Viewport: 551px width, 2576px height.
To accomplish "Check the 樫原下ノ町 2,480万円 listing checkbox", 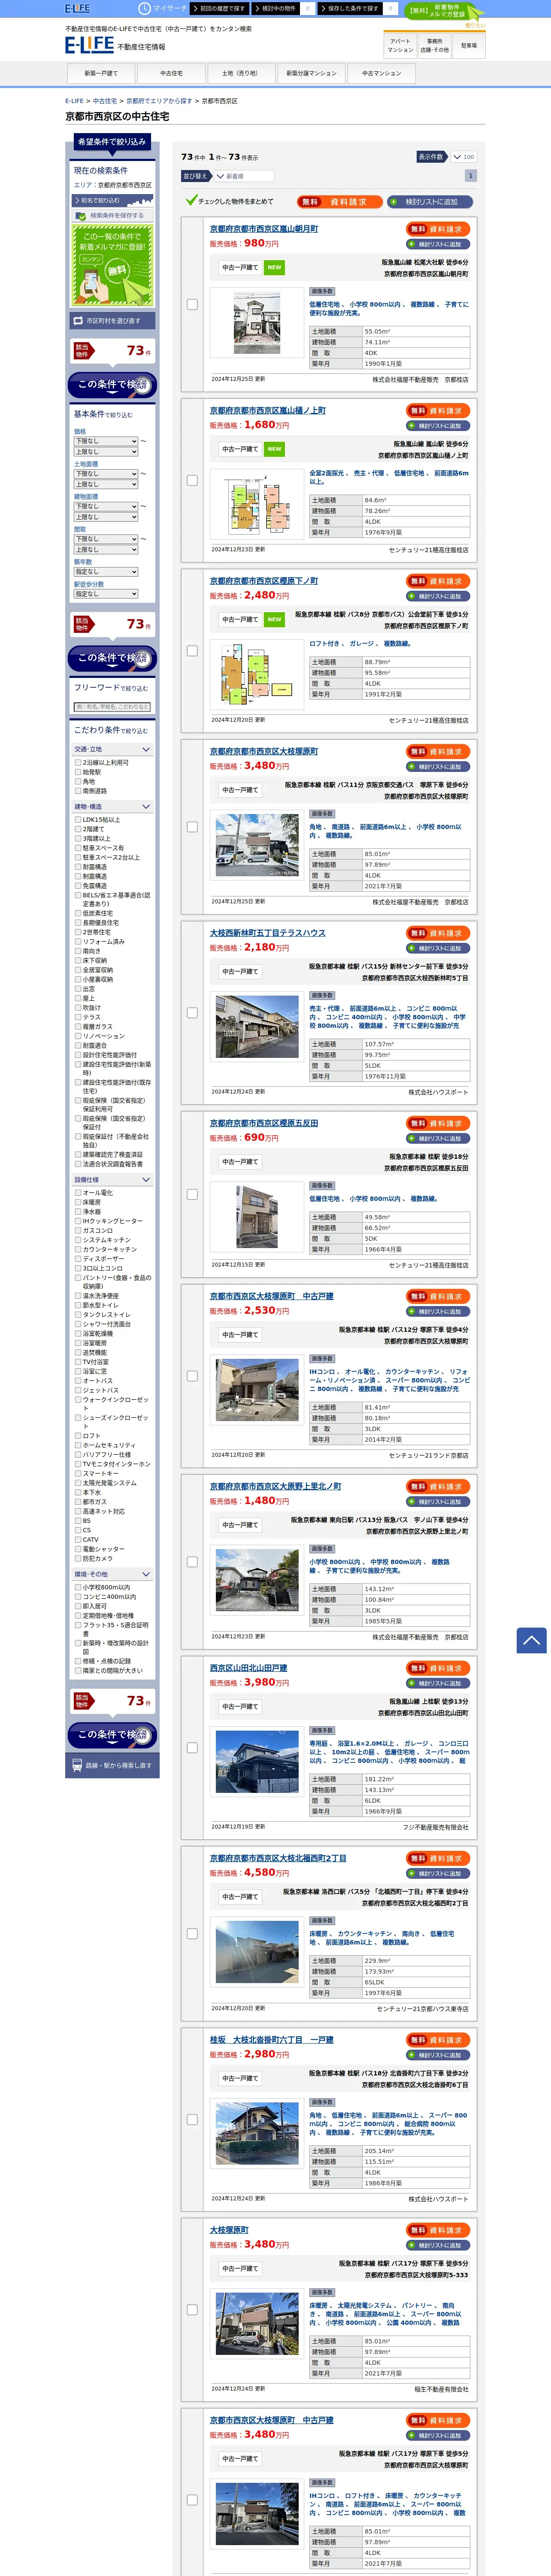I will (192, 651).
